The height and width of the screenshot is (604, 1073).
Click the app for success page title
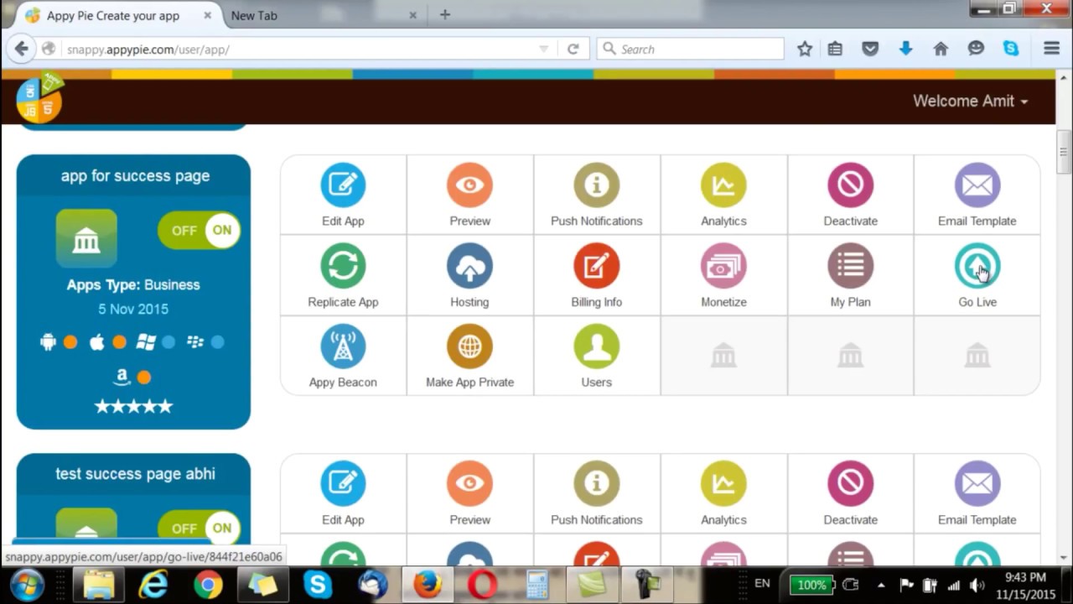coord(135,176)
